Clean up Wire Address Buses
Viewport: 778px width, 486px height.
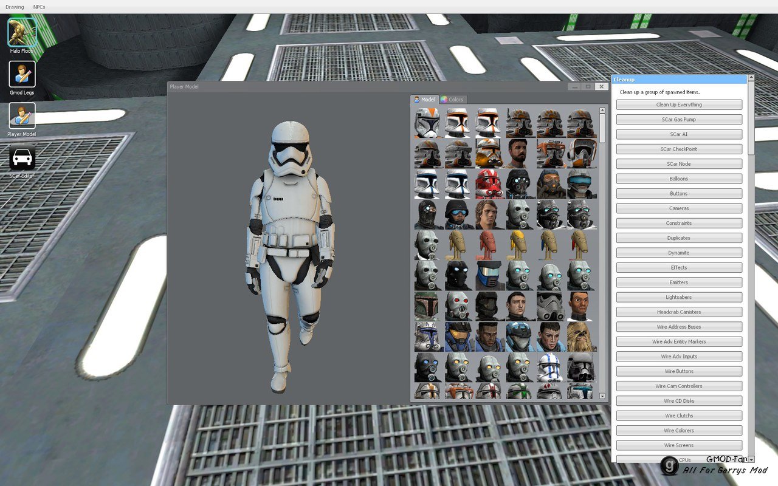click(679, 327)
